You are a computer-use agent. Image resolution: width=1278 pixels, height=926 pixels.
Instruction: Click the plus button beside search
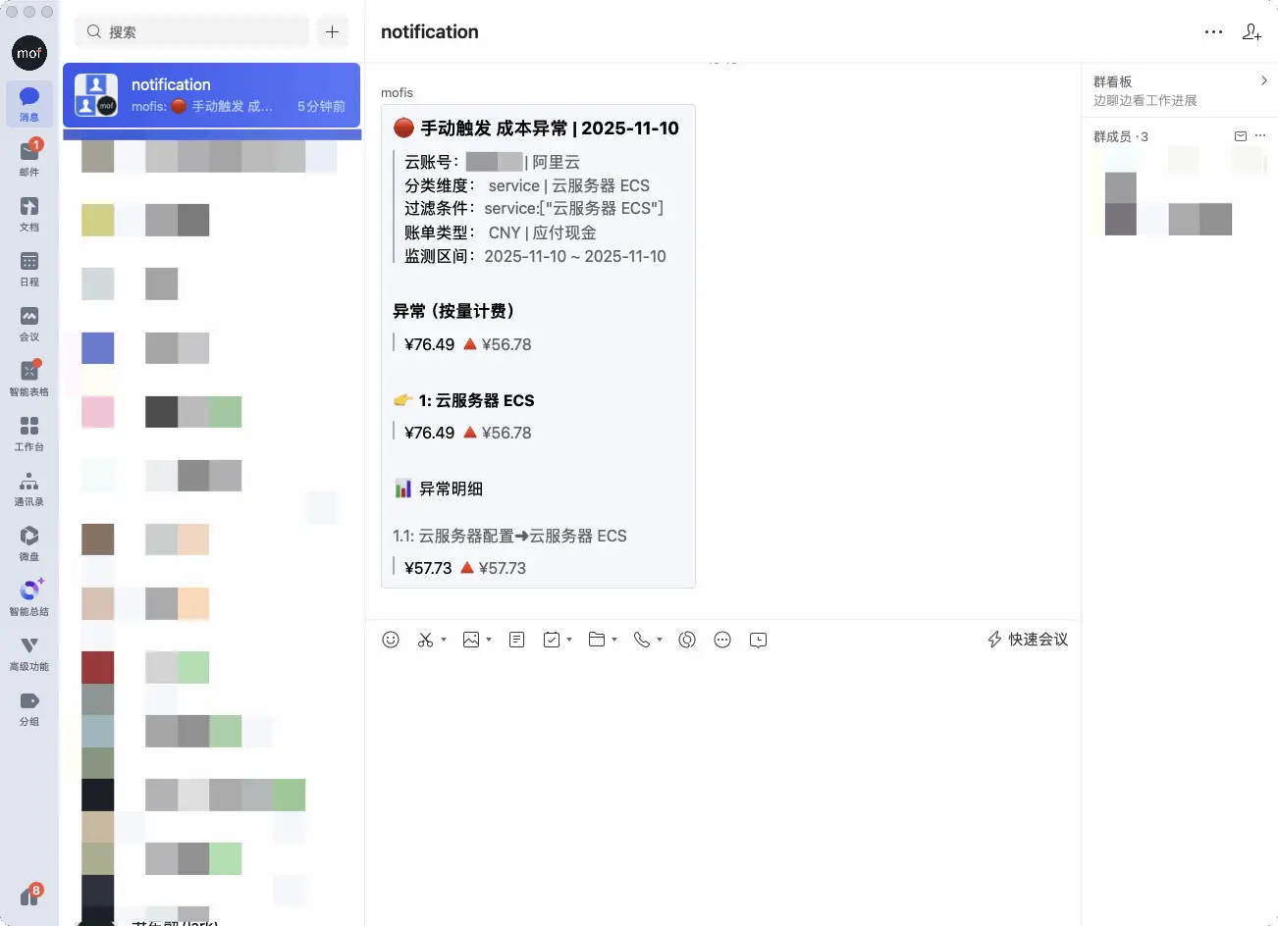click(333, 31)
